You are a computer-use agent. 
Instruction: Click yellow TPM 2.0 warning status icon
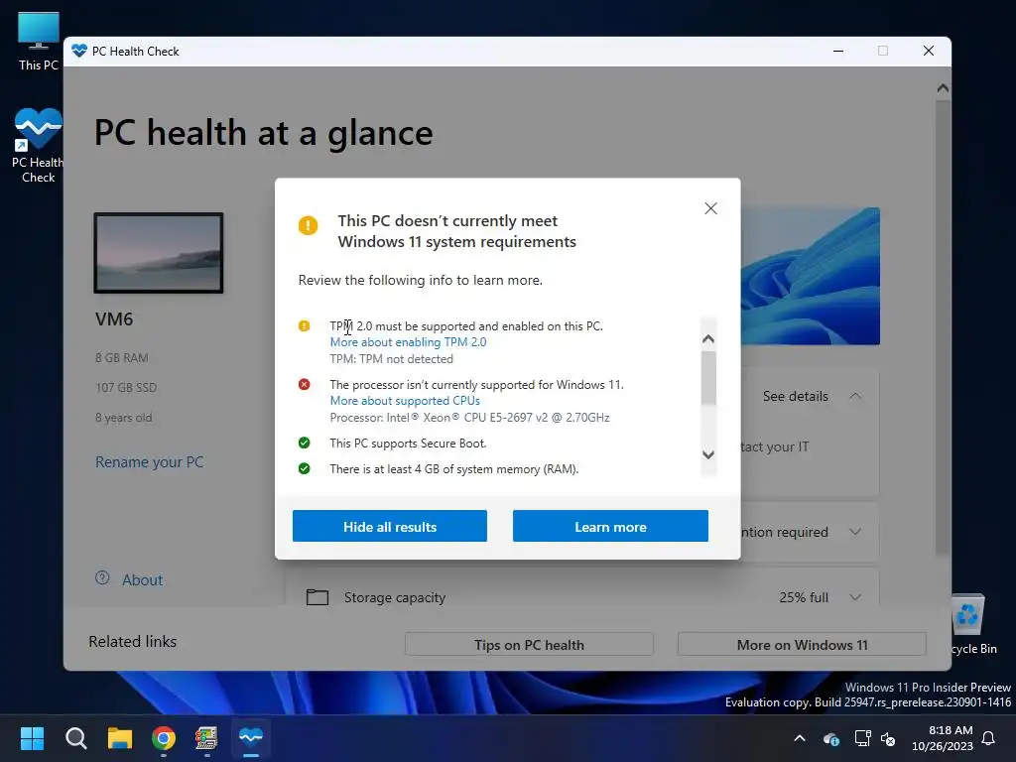304,325
